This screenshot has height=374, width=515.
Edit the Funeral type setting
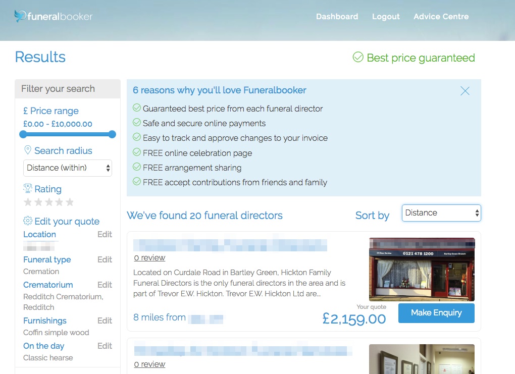[105, 260]
